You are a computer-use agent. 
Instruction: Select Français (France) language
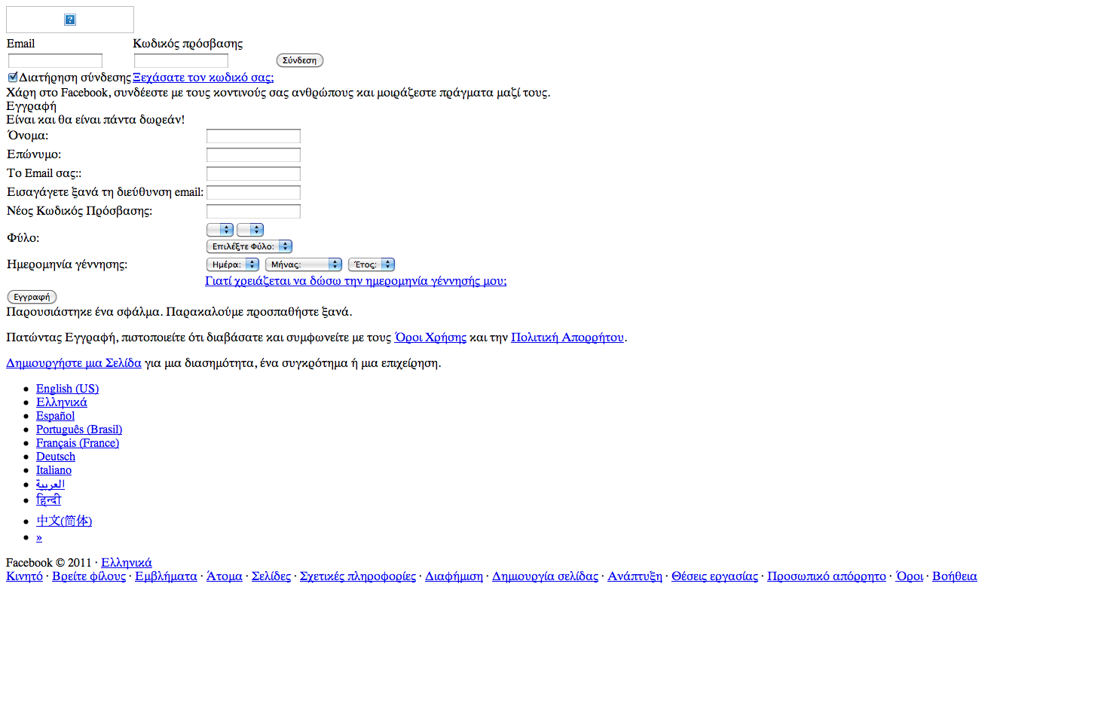tap(78, 443)
